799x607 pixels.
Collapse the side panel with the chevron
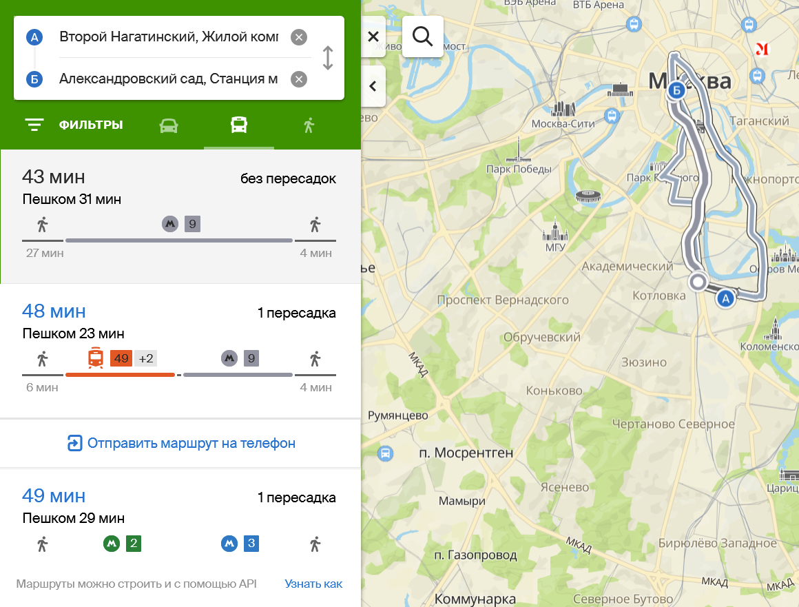point(373,86)
